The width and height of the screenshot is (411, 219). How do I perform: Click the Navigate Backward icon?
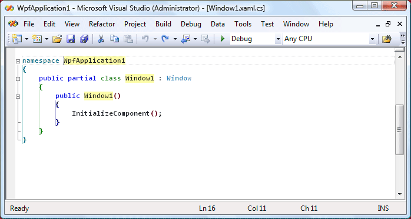click(x=186, y=39)
